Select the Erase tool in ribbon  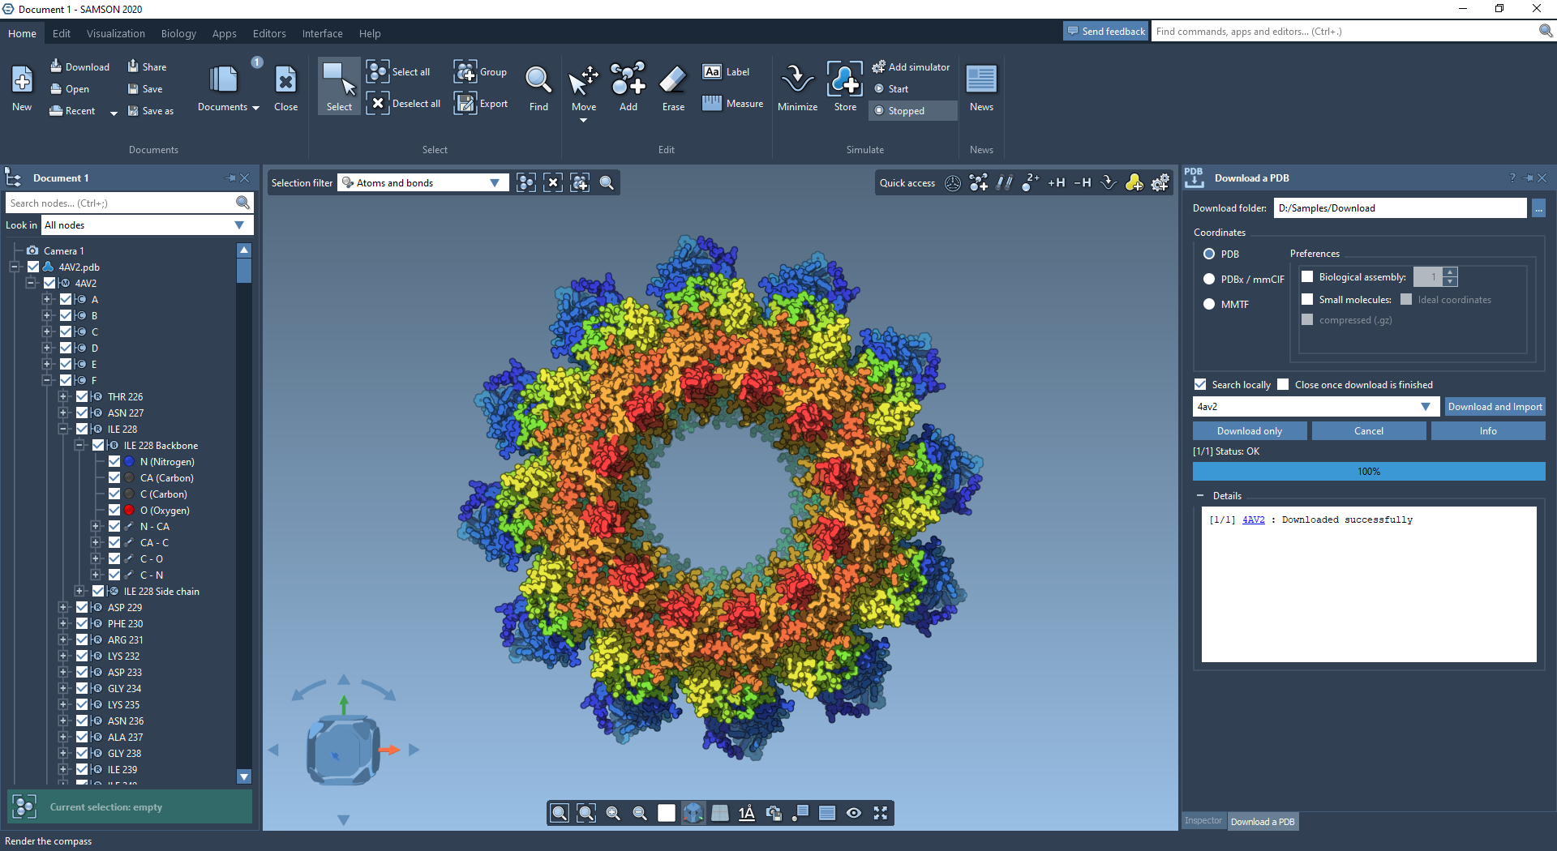[672, 80]
